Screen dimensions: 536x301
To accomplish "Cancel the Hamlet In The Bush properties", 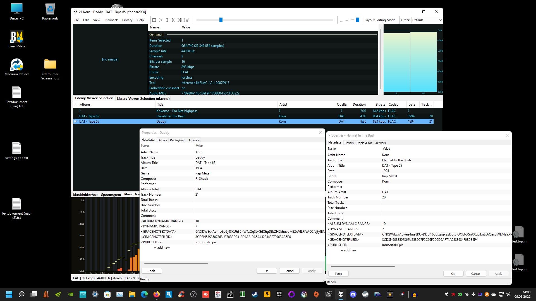I will pyautogui.click(x=475, y=274).
